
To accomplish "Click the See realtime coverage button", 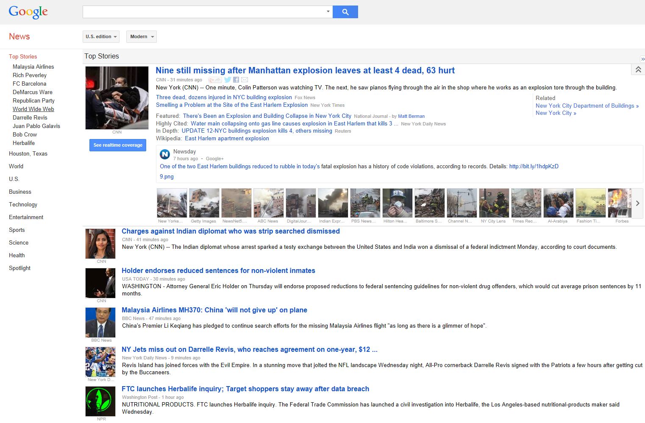I will tap(118, 145).
